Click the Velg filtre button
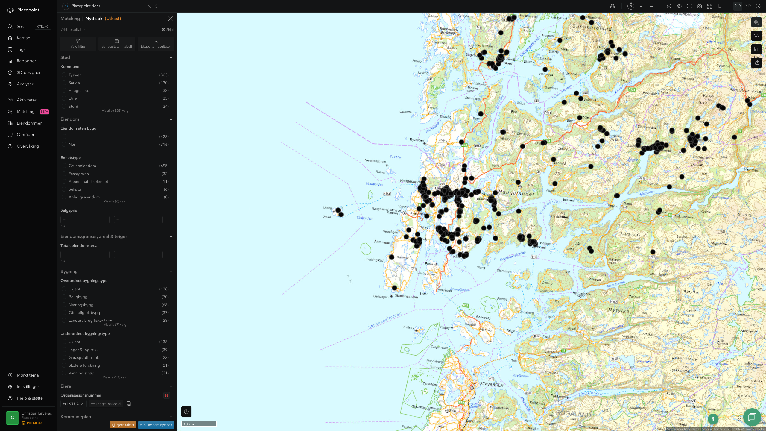This screenshot has height=431, width=766. [78, 43]
